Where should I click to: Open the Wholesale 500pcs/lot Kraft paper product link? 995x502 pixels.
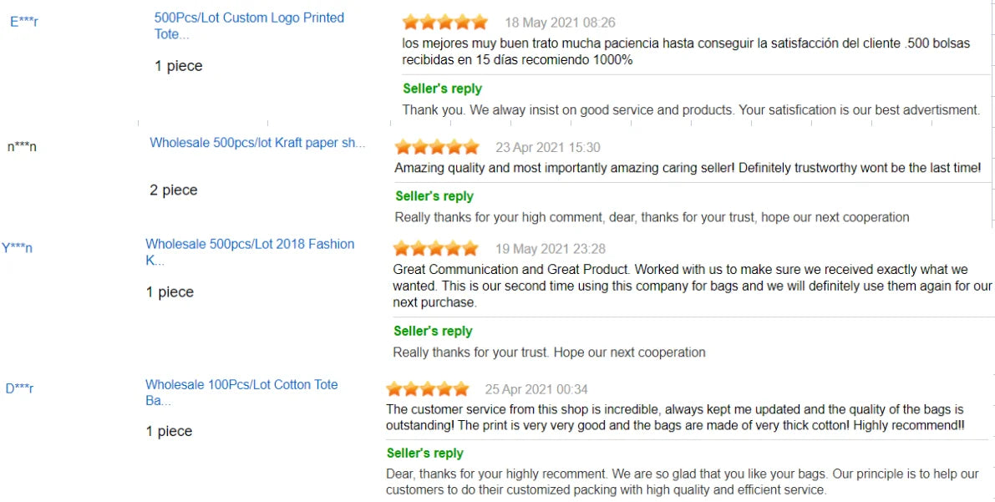[257, 143]
